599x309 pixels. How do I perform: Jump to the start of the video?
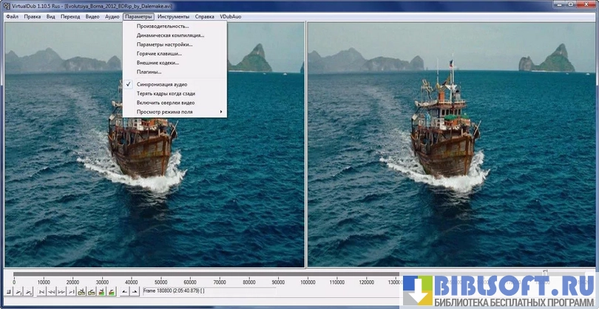(x=41, y=292)
